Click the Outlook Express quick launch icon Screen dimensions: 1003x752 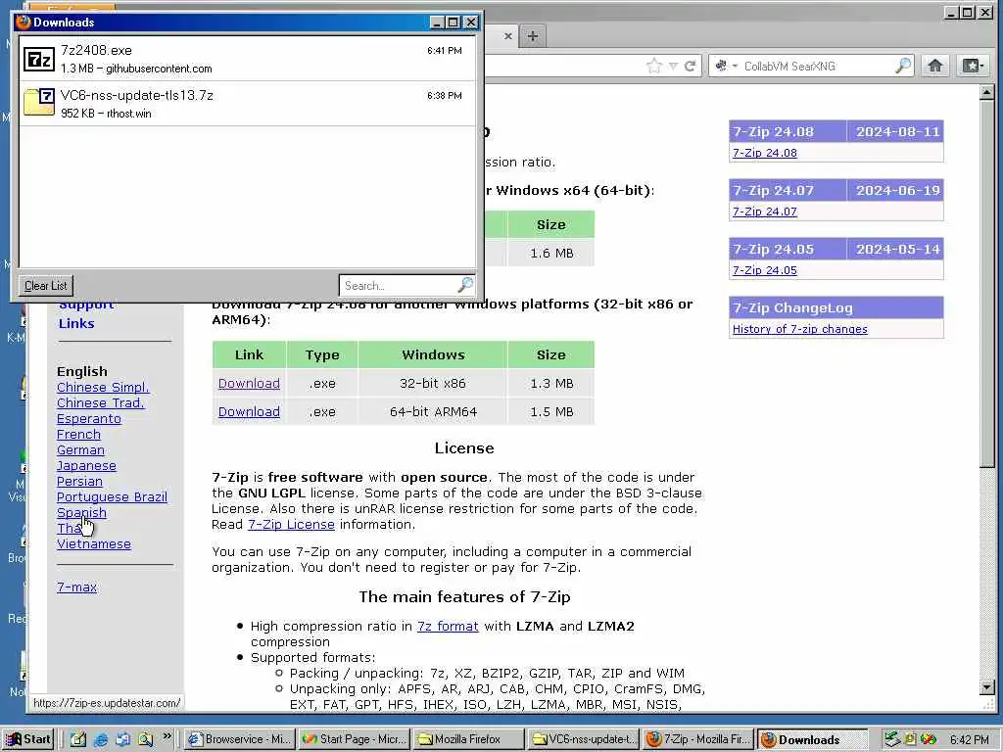pyautogui.click(x=122, y=740)
